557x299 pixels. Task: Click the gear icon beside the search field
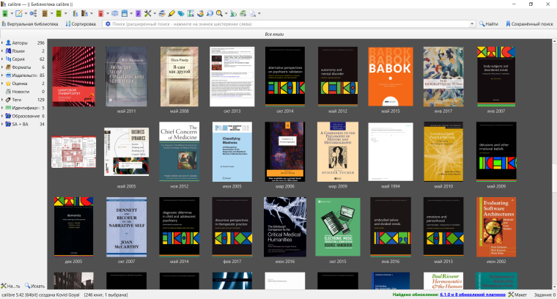pos(108,24)
